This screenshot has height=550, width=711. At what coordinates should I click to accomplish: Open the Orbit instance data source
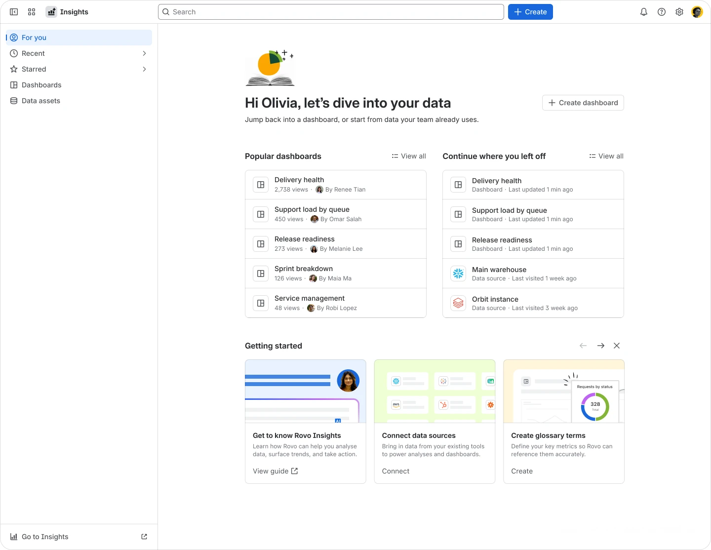pyautogui.click(x=533, y=303)
